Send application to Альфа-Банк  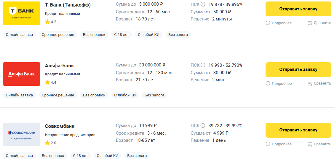(298, 69)
